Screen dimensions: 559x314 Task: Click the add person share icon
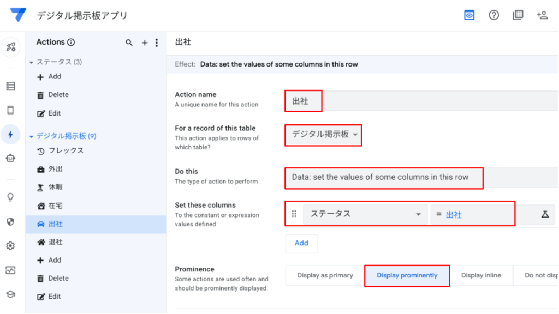coord(542,15)
